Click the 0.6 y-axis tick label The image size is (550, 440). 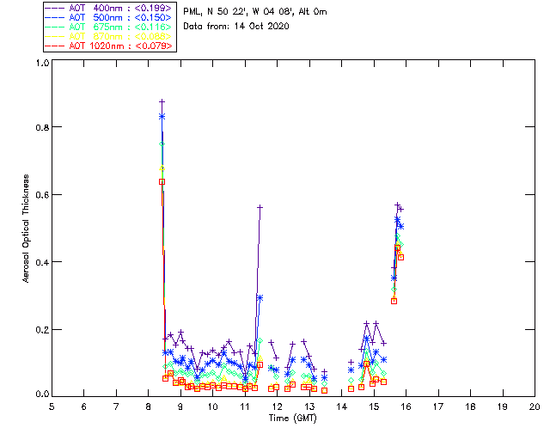(42, 195)
